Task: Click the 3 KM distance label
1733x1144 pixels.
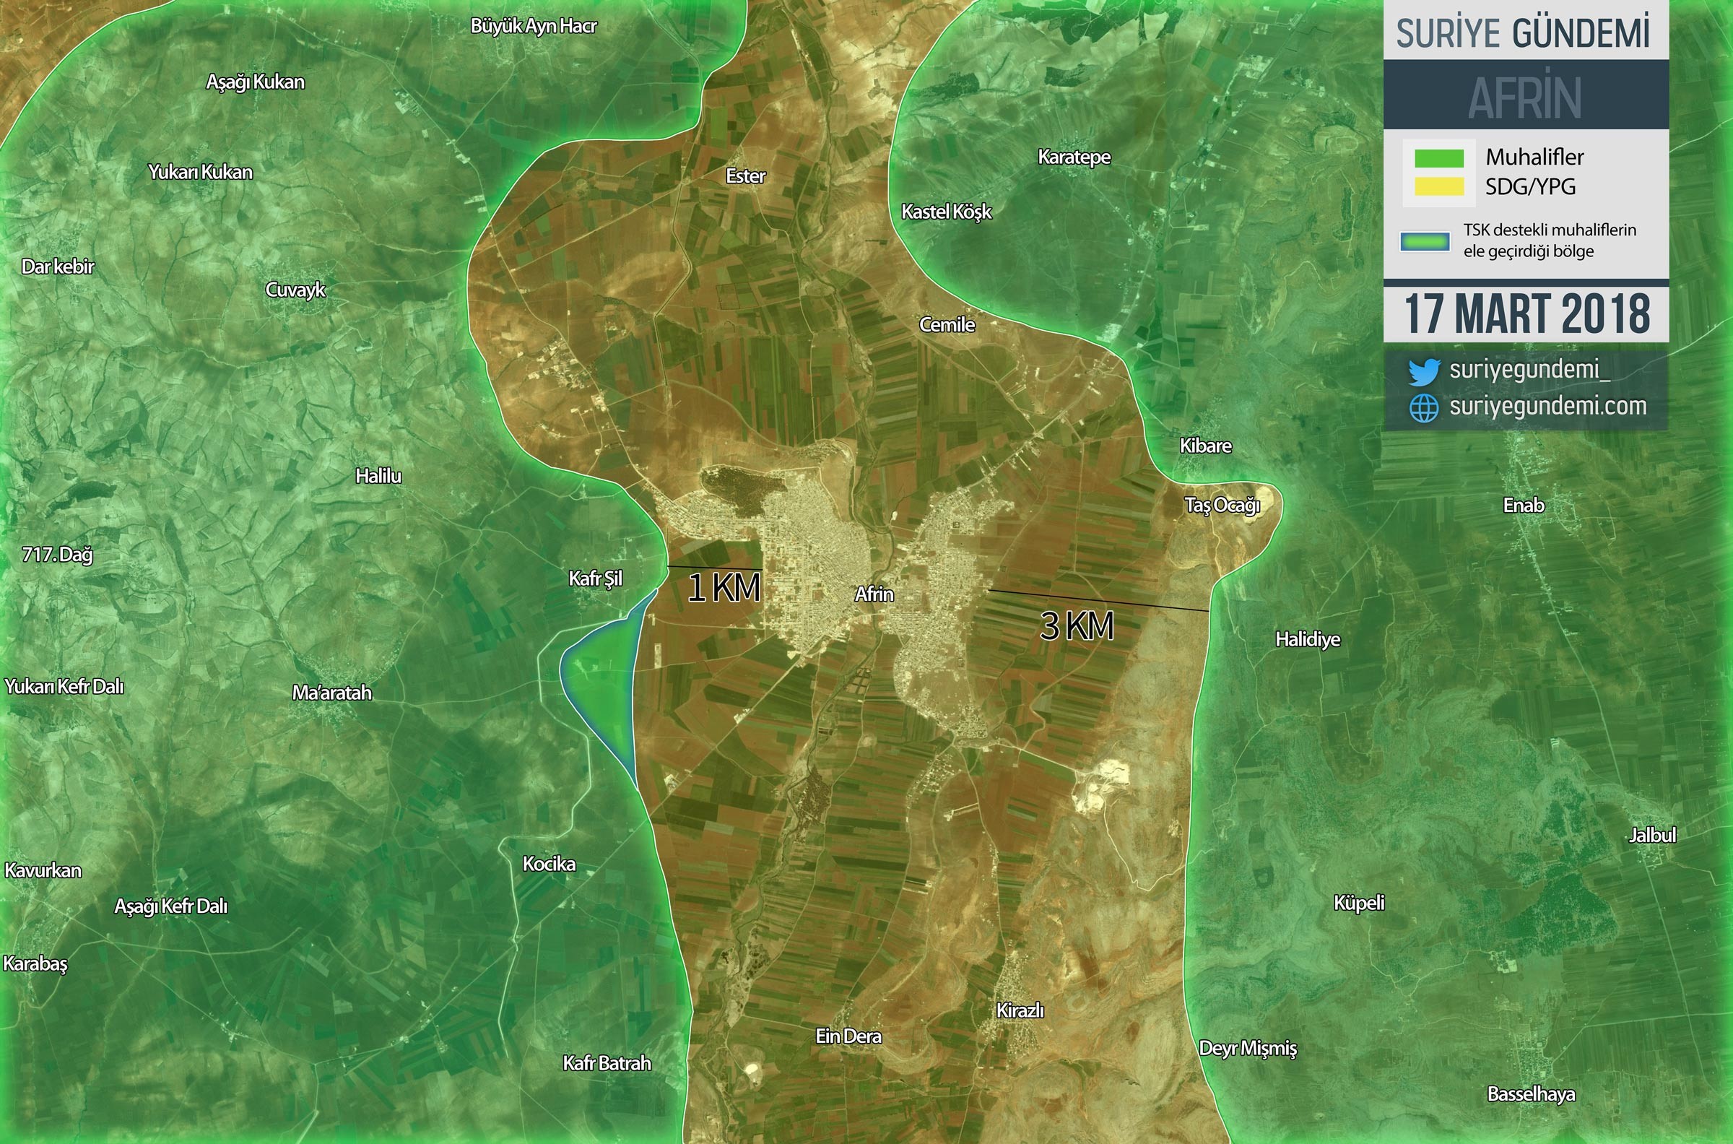Action: click(1077, 626)
